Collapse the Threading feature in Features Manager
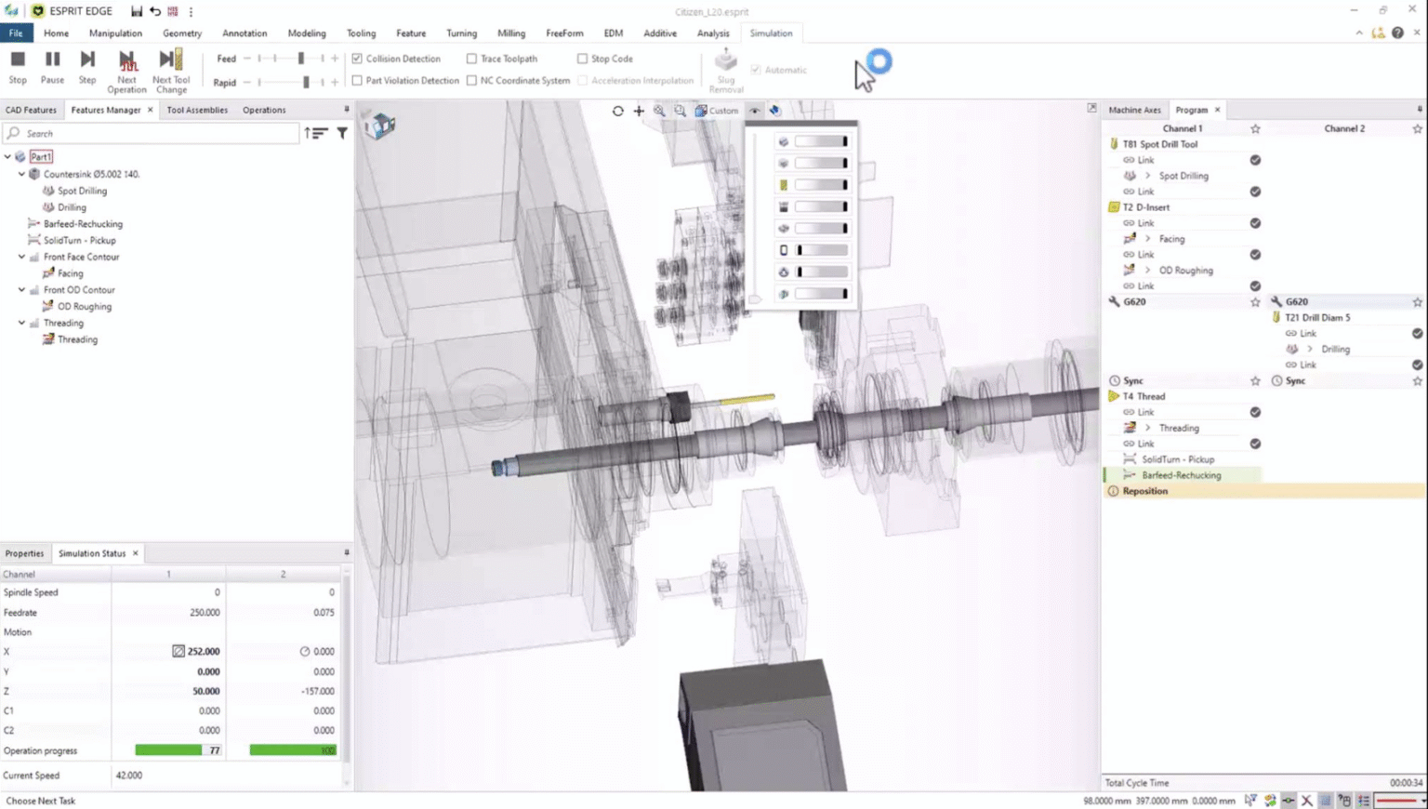Viewport: 1428px width, 809px height. (x=20, y=323)
